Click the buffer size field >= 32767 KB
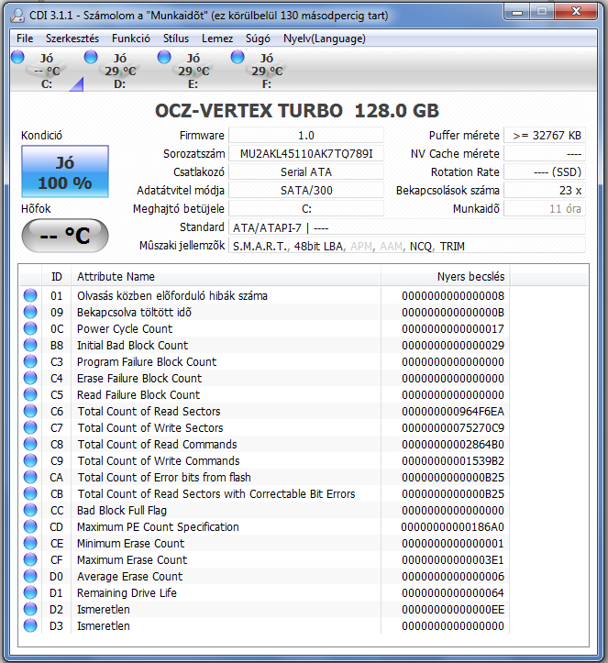608x663 pixels. pyautogui.click(x=545, y=136)
